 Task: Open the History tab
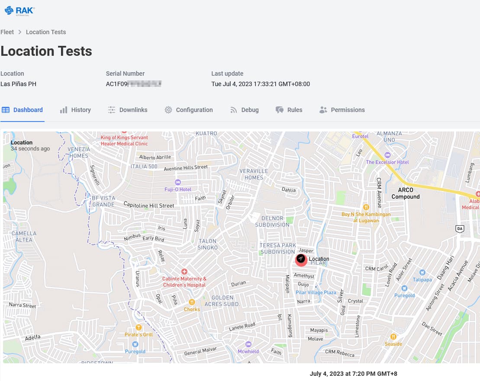75,110
